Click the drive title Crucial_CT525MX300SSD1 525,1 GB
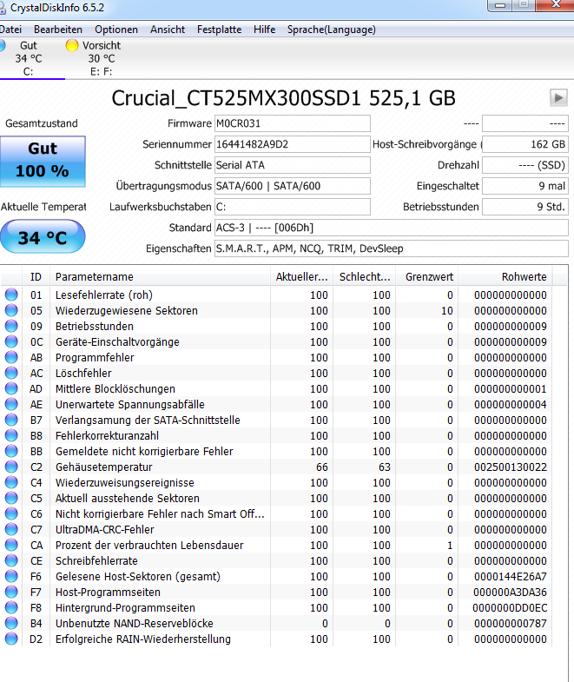Image resolution: width=574 pixels, height=682 pixels. [283, 98]
